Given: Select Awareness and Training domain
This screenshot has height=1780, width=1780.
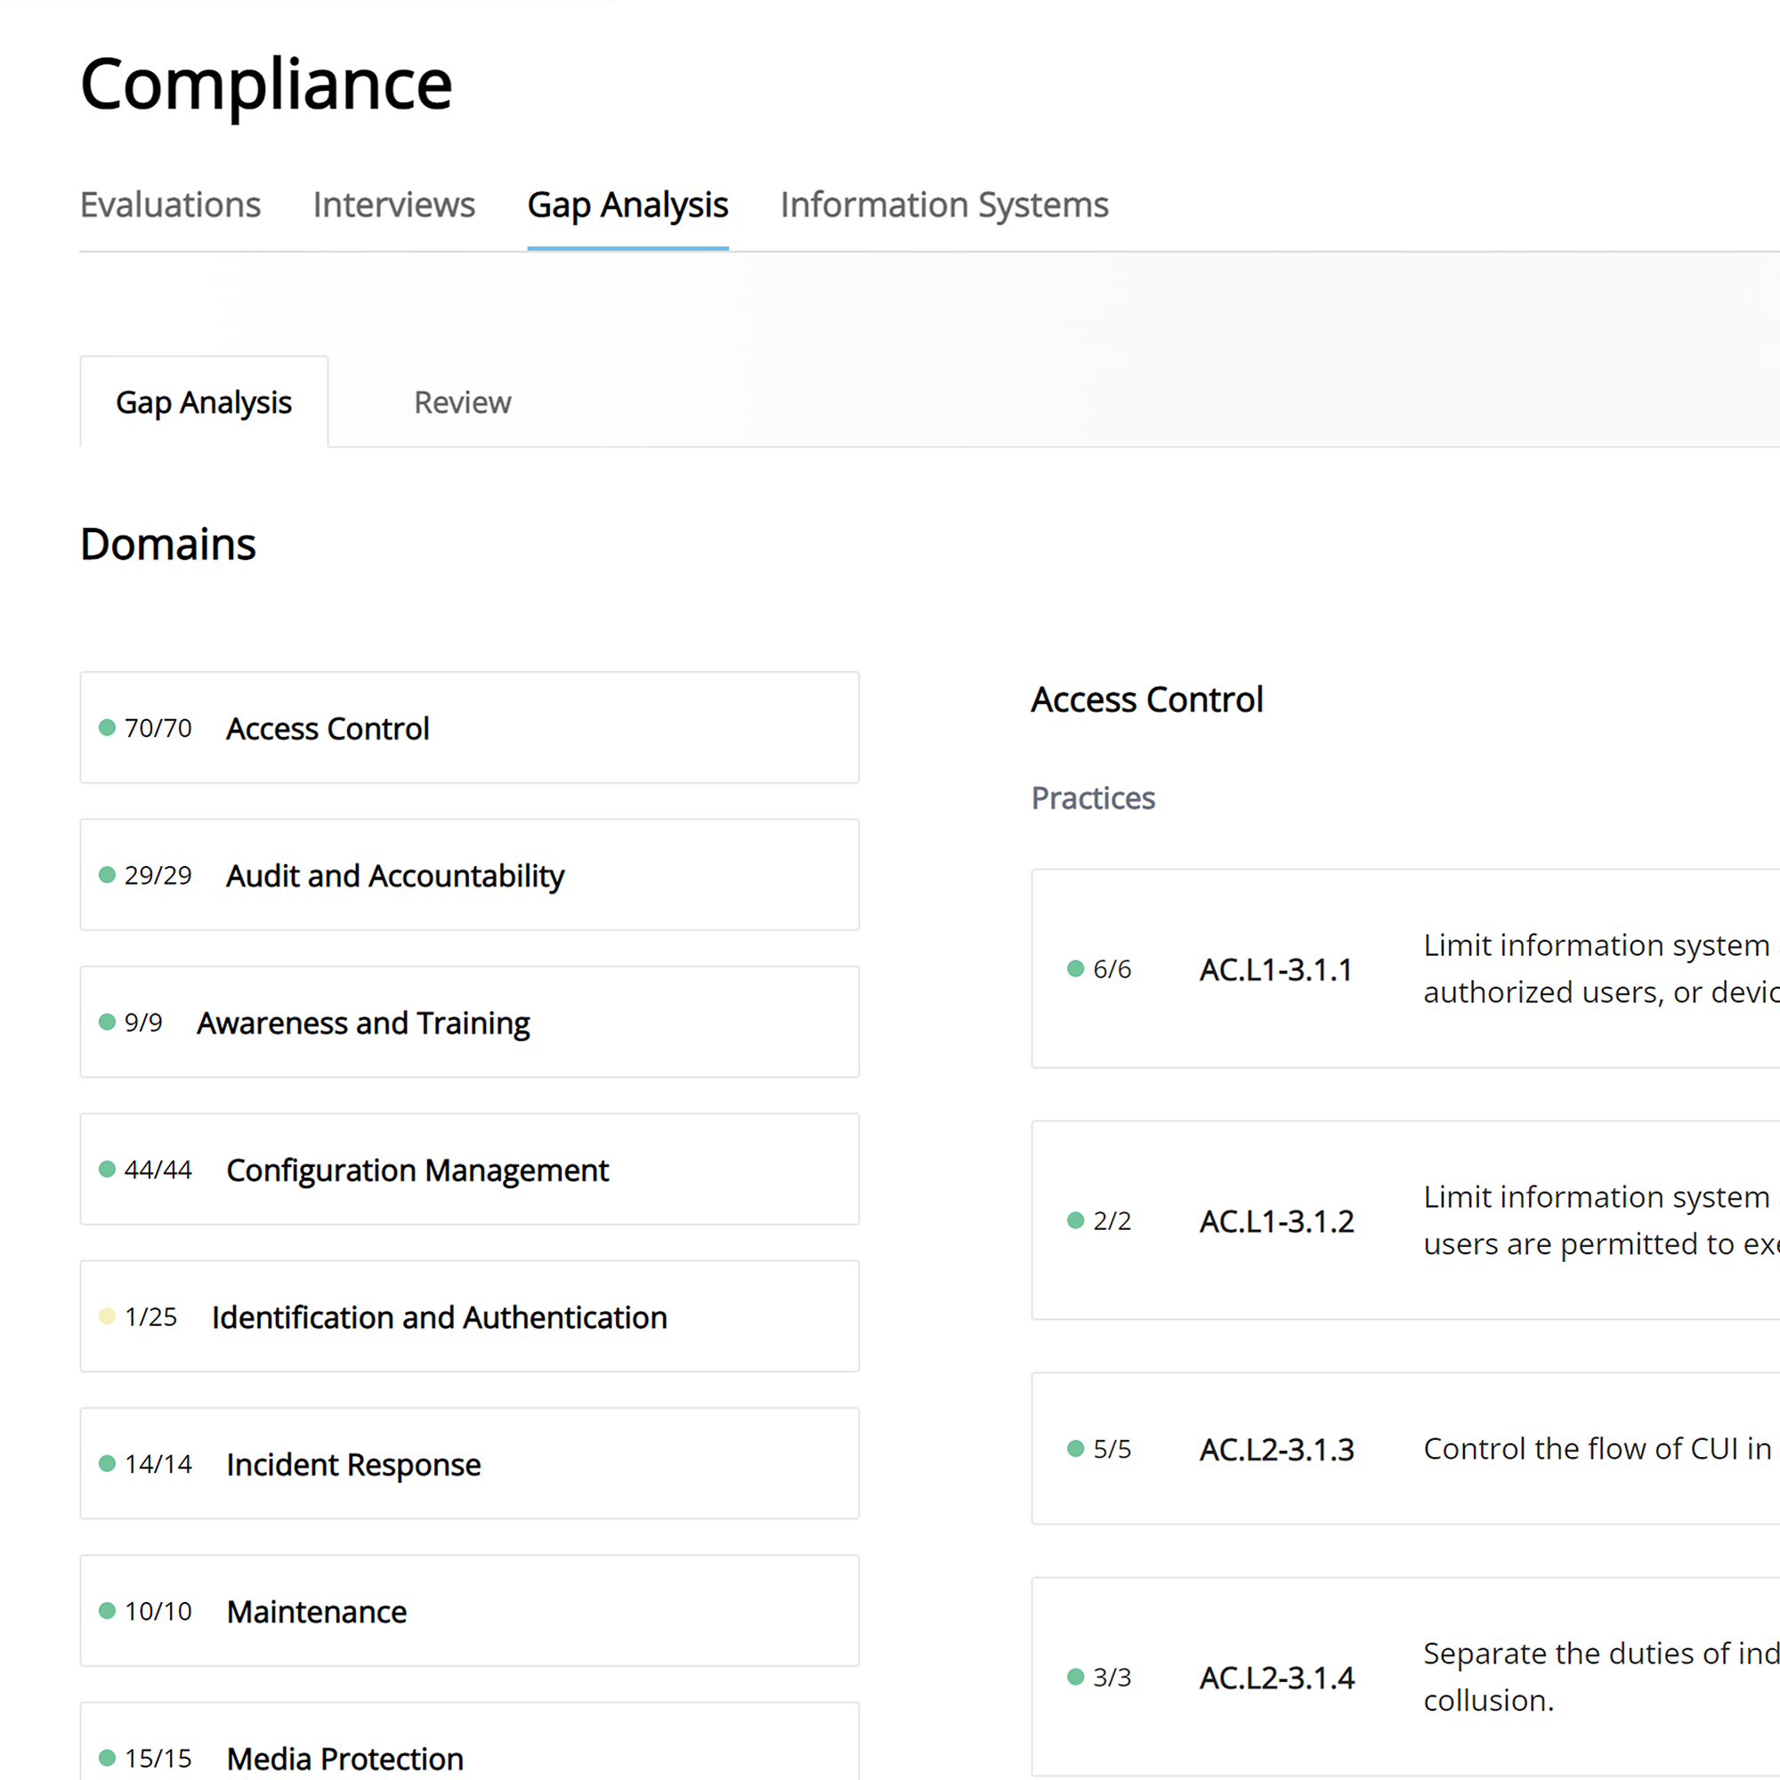Looking at the screenshot, I should click(470, 1022).
